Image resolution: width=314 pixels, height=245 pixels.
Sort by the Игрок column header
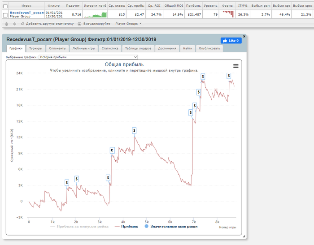(26, 6)
